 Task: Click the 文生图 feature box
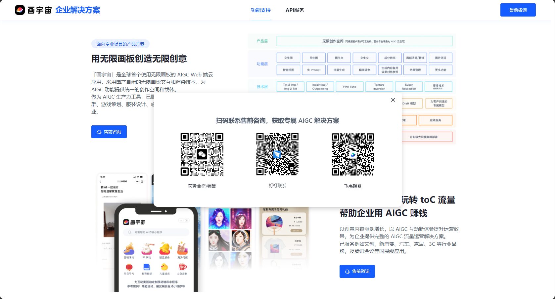pos(288,58)
